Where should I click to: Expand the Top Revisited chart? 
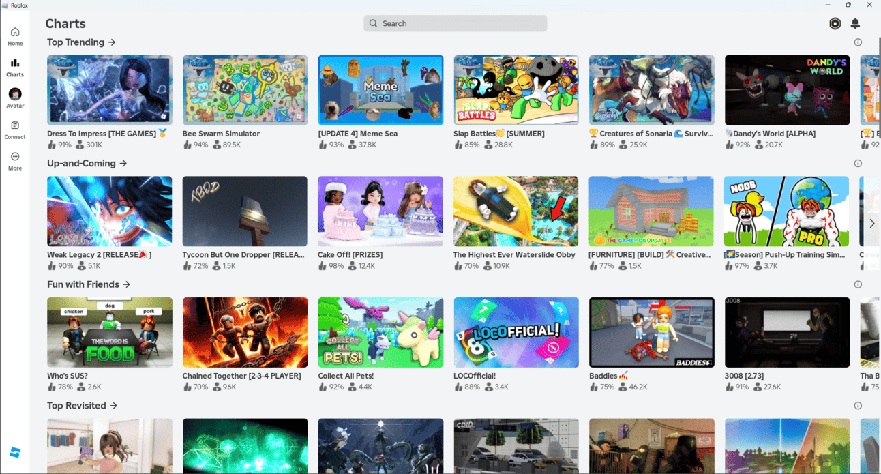coord(83,406)
